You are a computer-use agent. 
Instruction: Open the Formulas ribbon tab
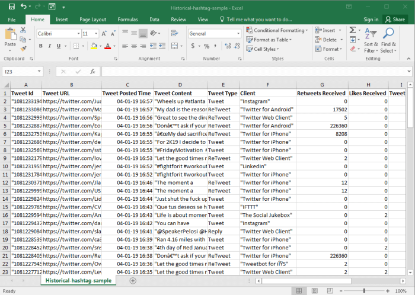tap(127, 20)
